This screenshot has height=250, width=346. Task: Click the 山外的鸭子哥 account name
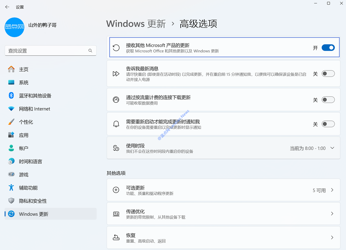42,25
